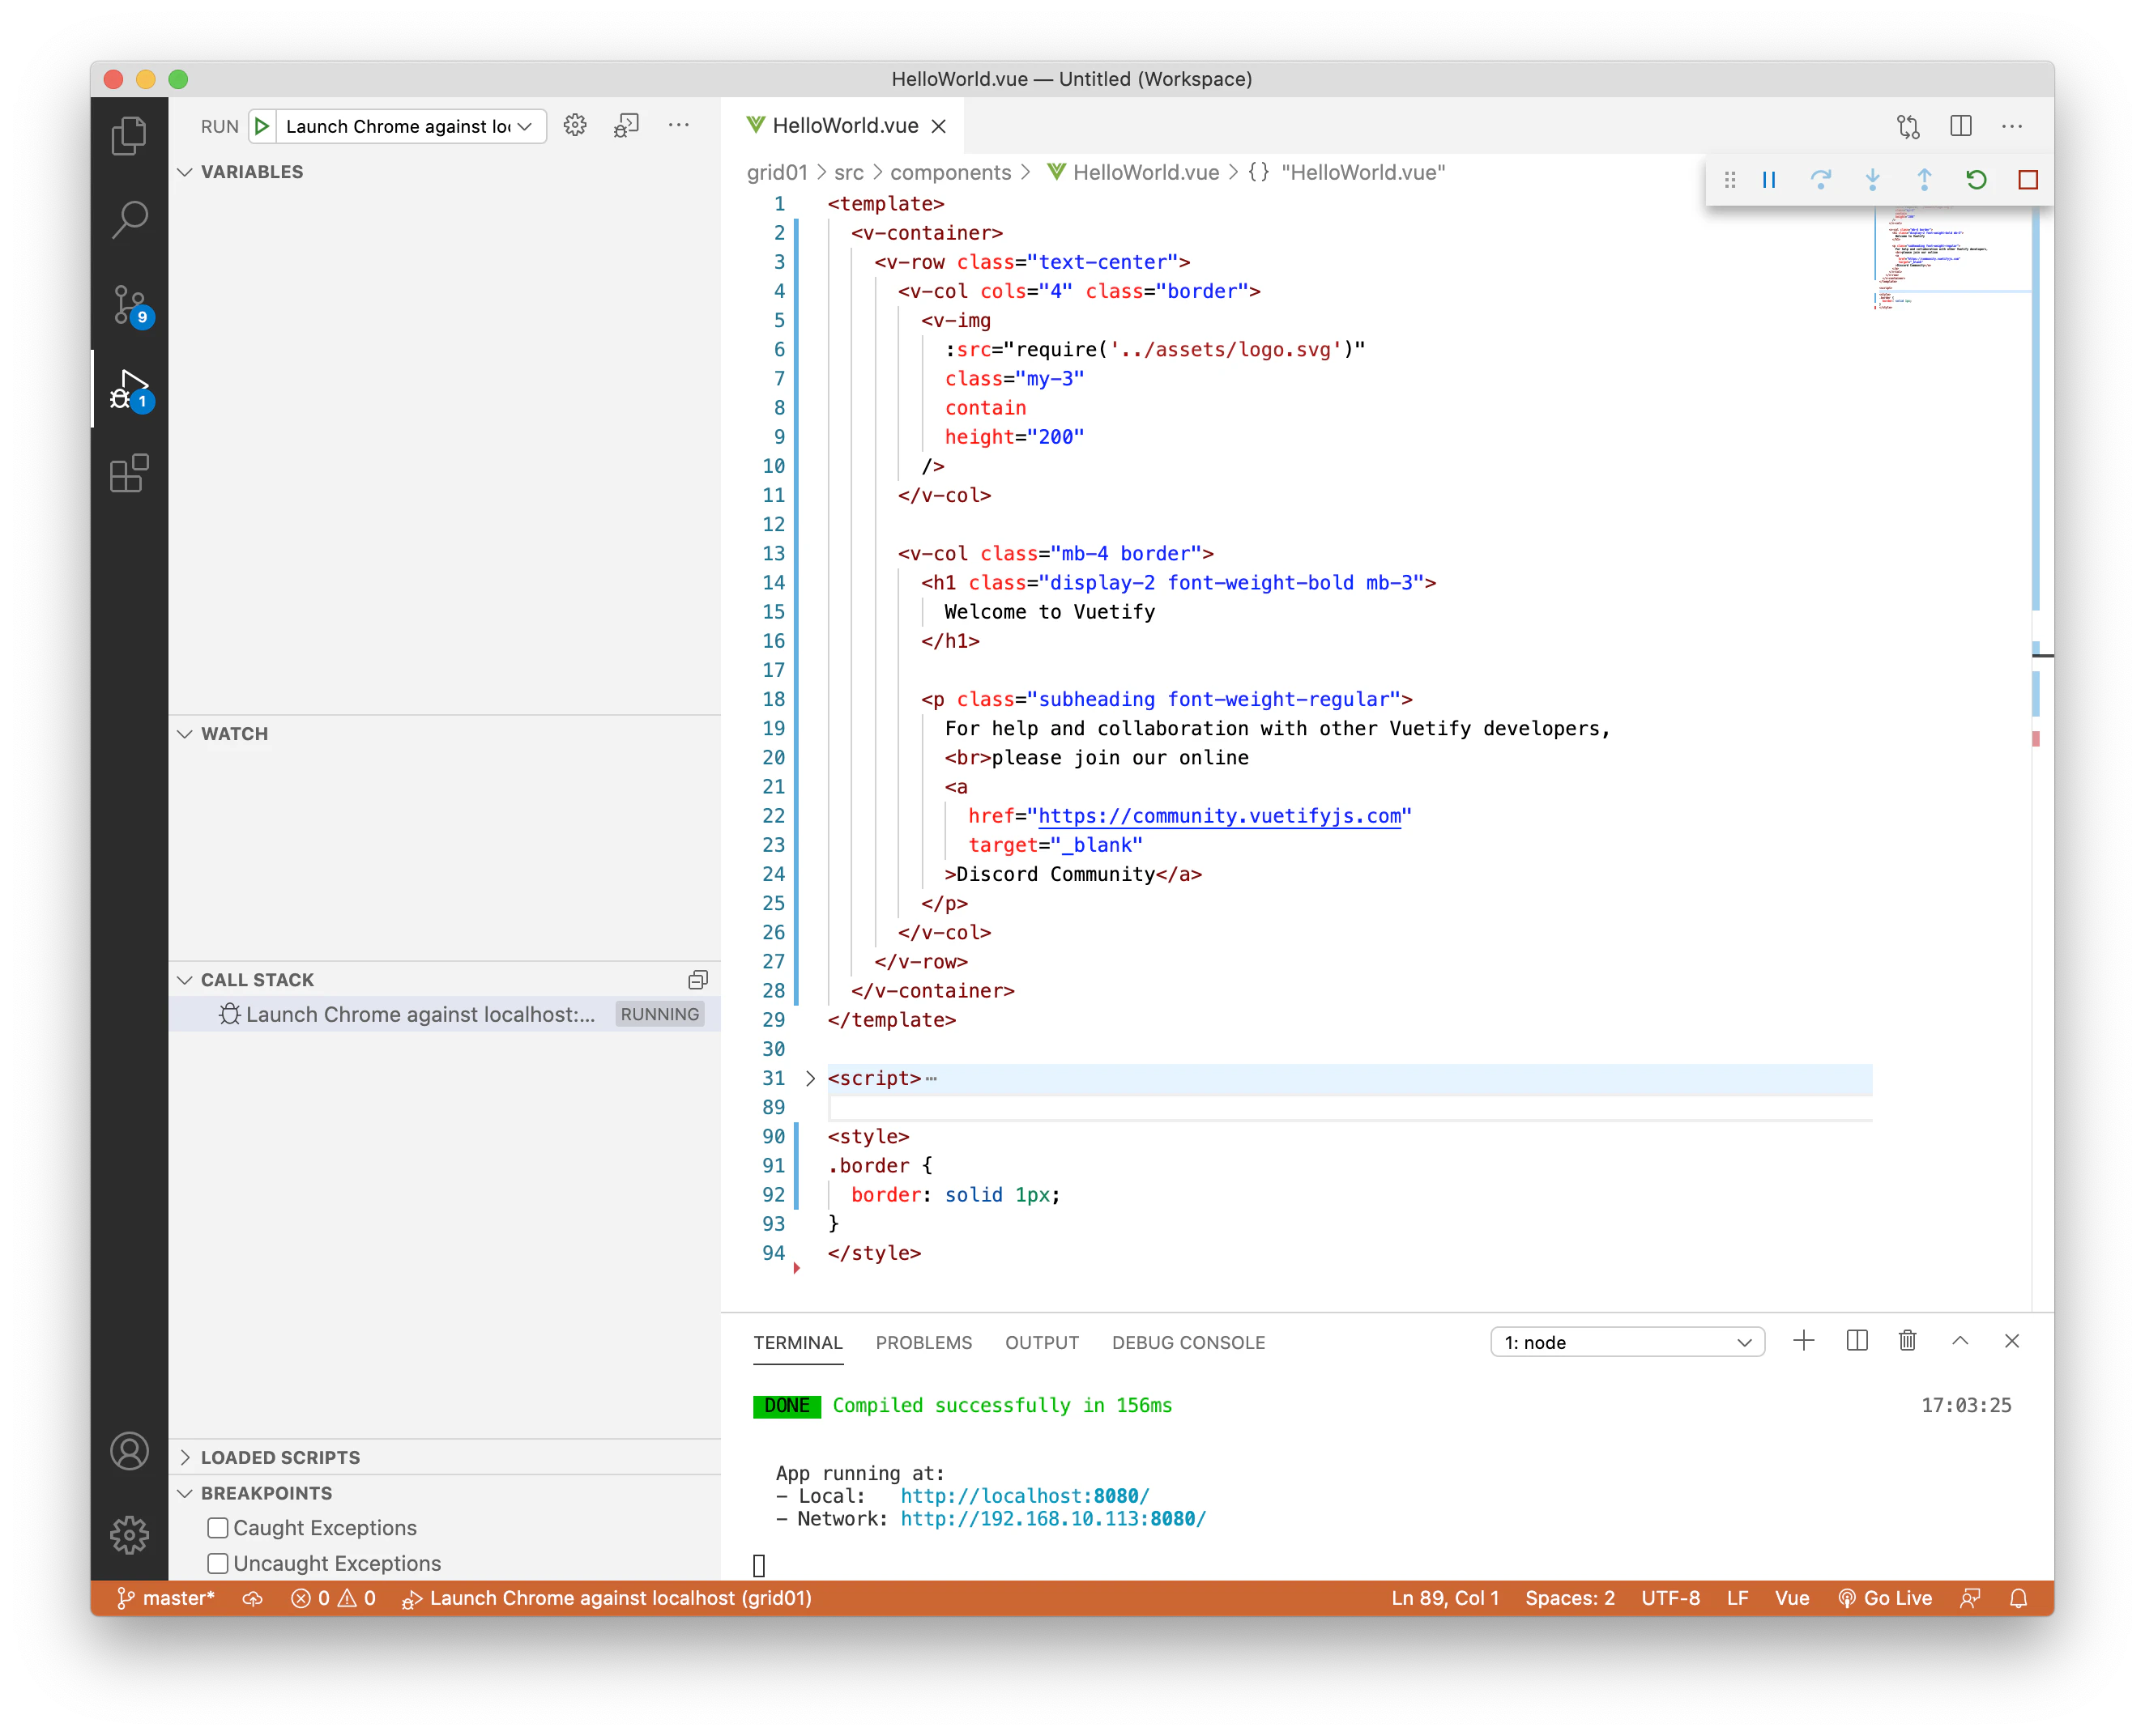Screen dimensions: 2145x1736
Task: Open the Source Control view
Action: pyautogui.click(x=129, y=303)
